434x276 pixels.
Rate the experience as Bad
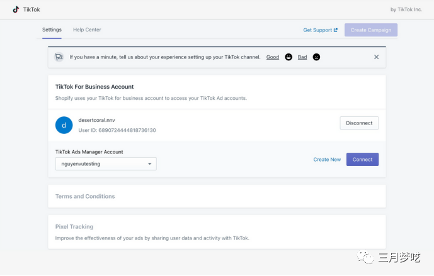click(302, 57)
